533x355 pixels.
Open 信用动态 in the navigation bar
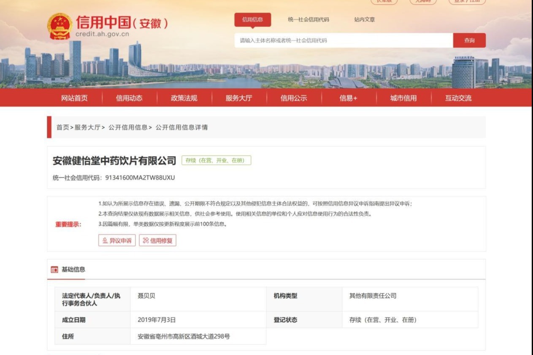129,98
